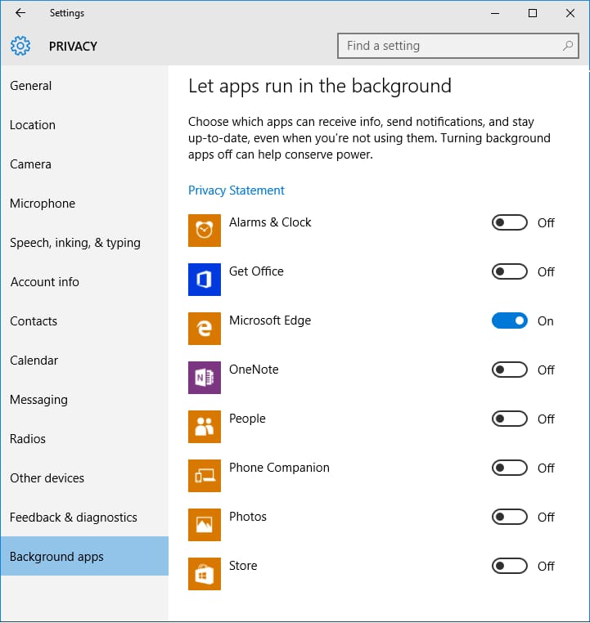Viewport: 590px width, 623px height.
Task: Click the OneNote app label
Action: click(254, 370)
